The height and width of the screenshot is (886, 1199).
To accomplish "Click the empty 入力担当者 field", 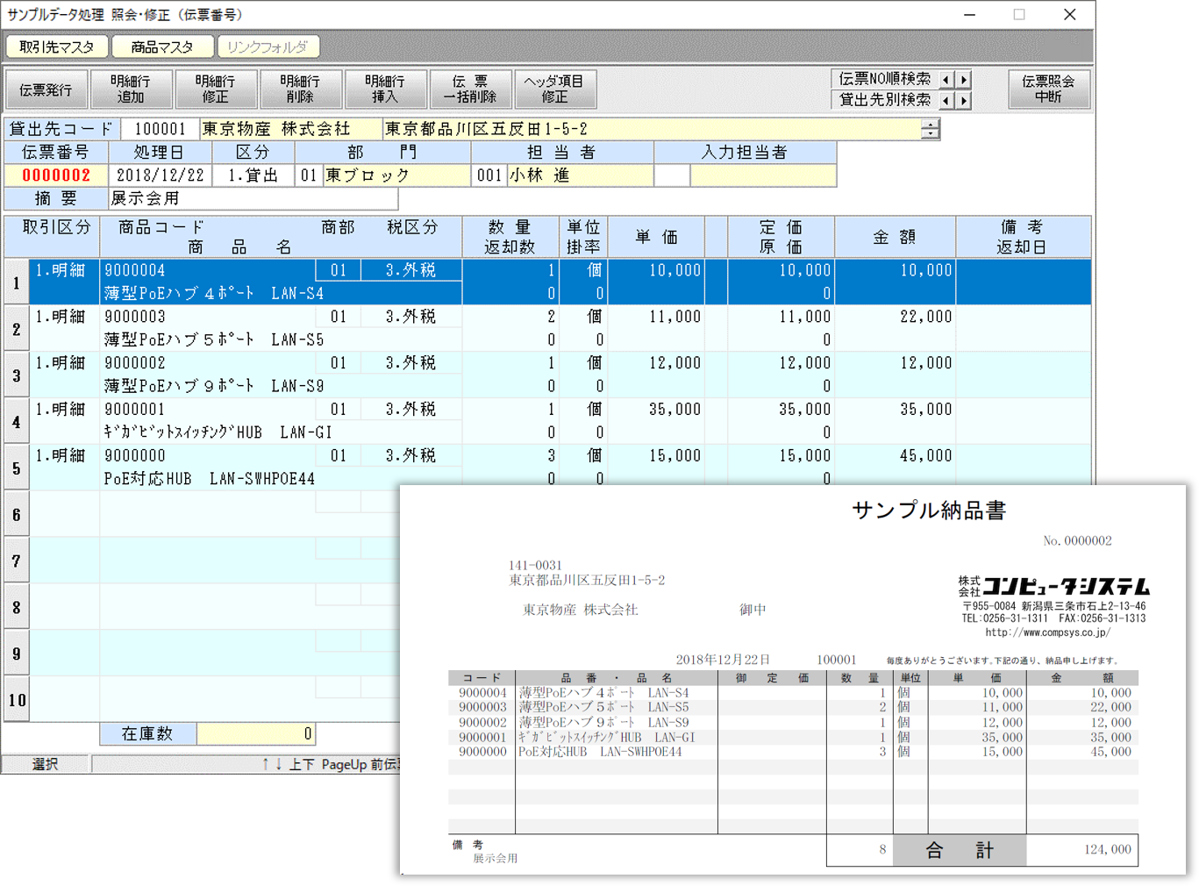I will pos(762,175).
